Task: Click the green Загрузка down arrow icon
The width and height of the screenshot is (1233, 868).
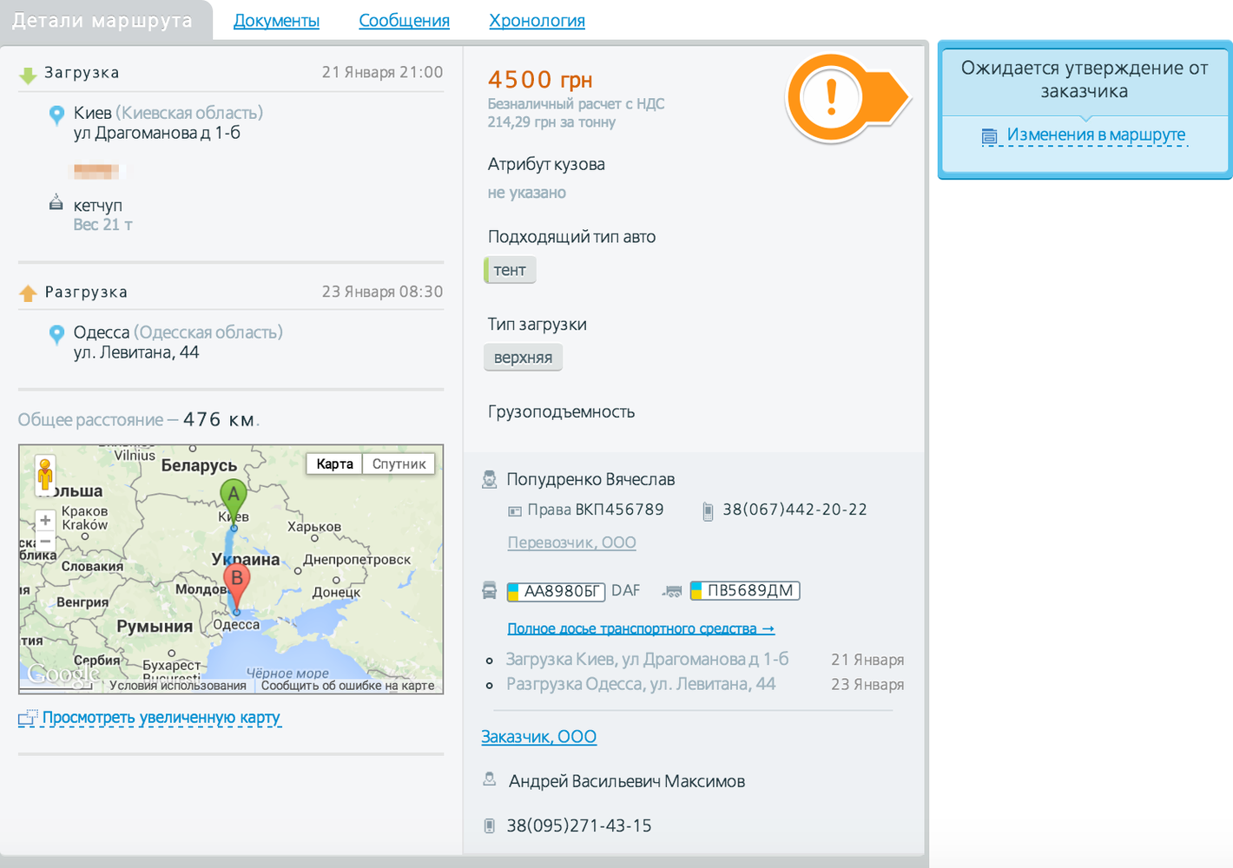Action: 28,76
